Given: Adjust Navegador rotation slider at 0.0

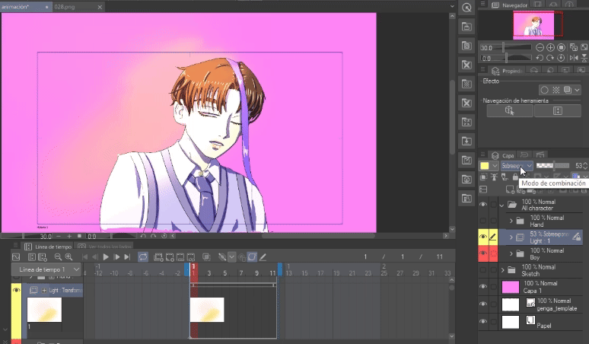Looking at the screenshot, I should [506, 58].
